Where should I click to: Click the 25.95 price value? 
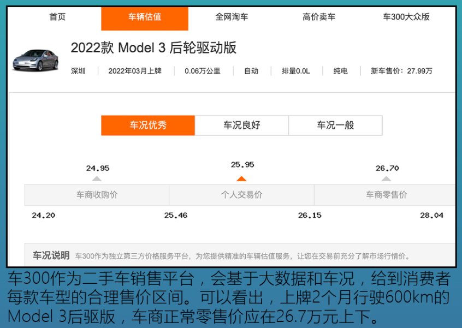(242, 165)
